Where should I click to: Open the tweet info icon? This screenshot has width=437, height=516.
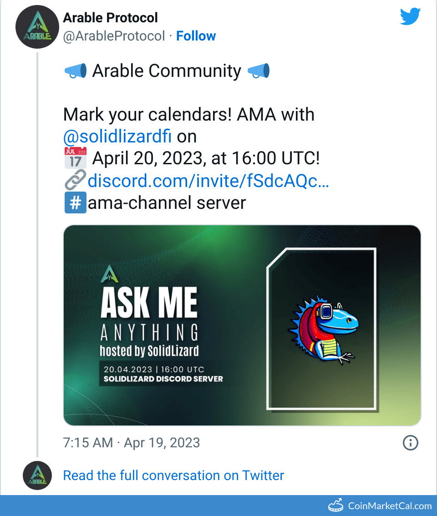coord(411,443)
